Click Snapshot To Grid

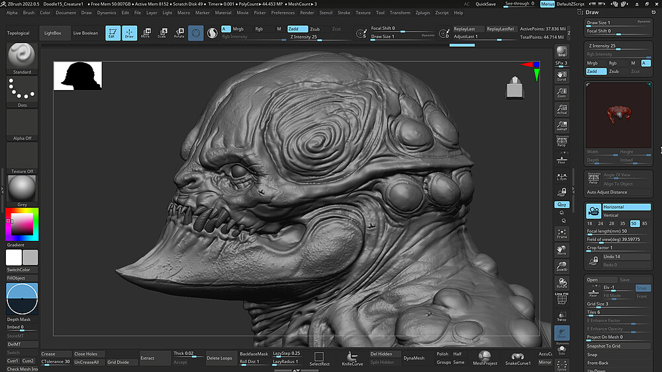(x=618, y=346)
